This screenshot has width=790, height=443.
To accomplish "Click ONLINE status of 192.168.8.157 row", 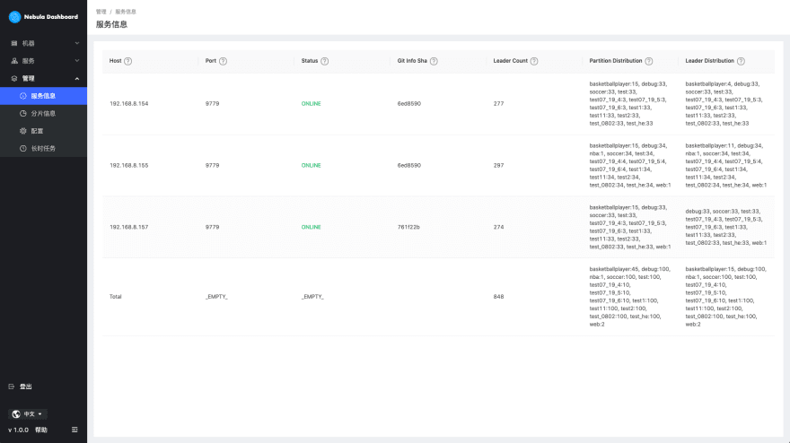I will click(x=311, y=227).
